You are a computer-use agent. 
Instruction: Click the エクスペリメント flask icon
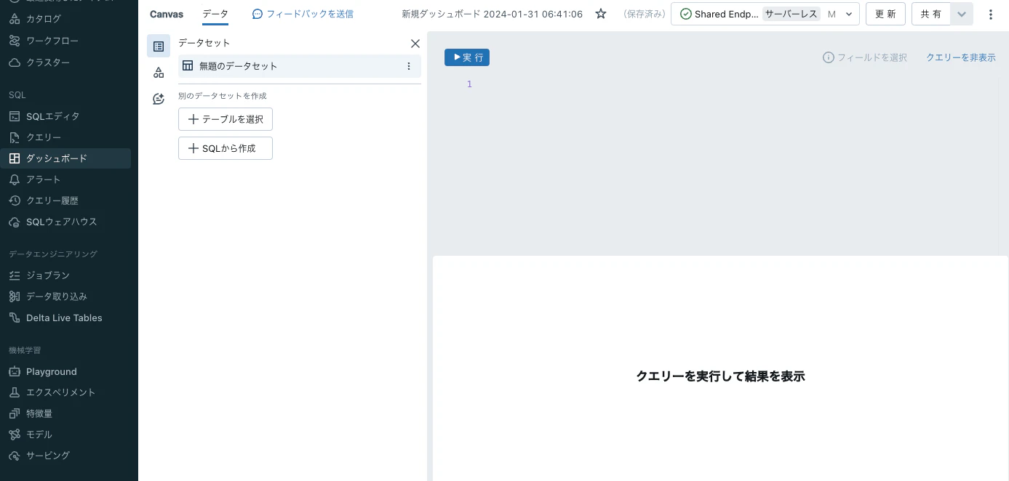15,392
